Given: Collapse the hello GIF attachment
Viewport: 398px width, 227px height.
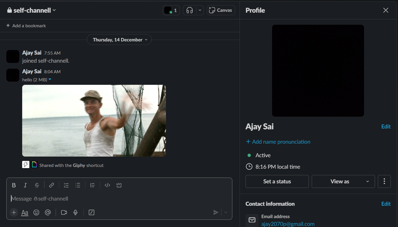Looking at the screenshot, I should pyautogui.click(x=50, y=80).
